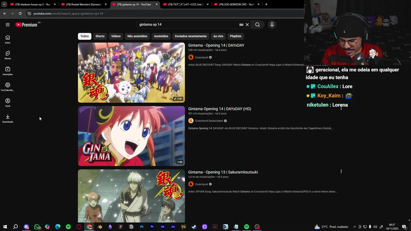Switch to Pocket Monsters Diamond tab
The width and height of the screenshot is (411, 231).
pyautogui.click(x=83, y=4)
